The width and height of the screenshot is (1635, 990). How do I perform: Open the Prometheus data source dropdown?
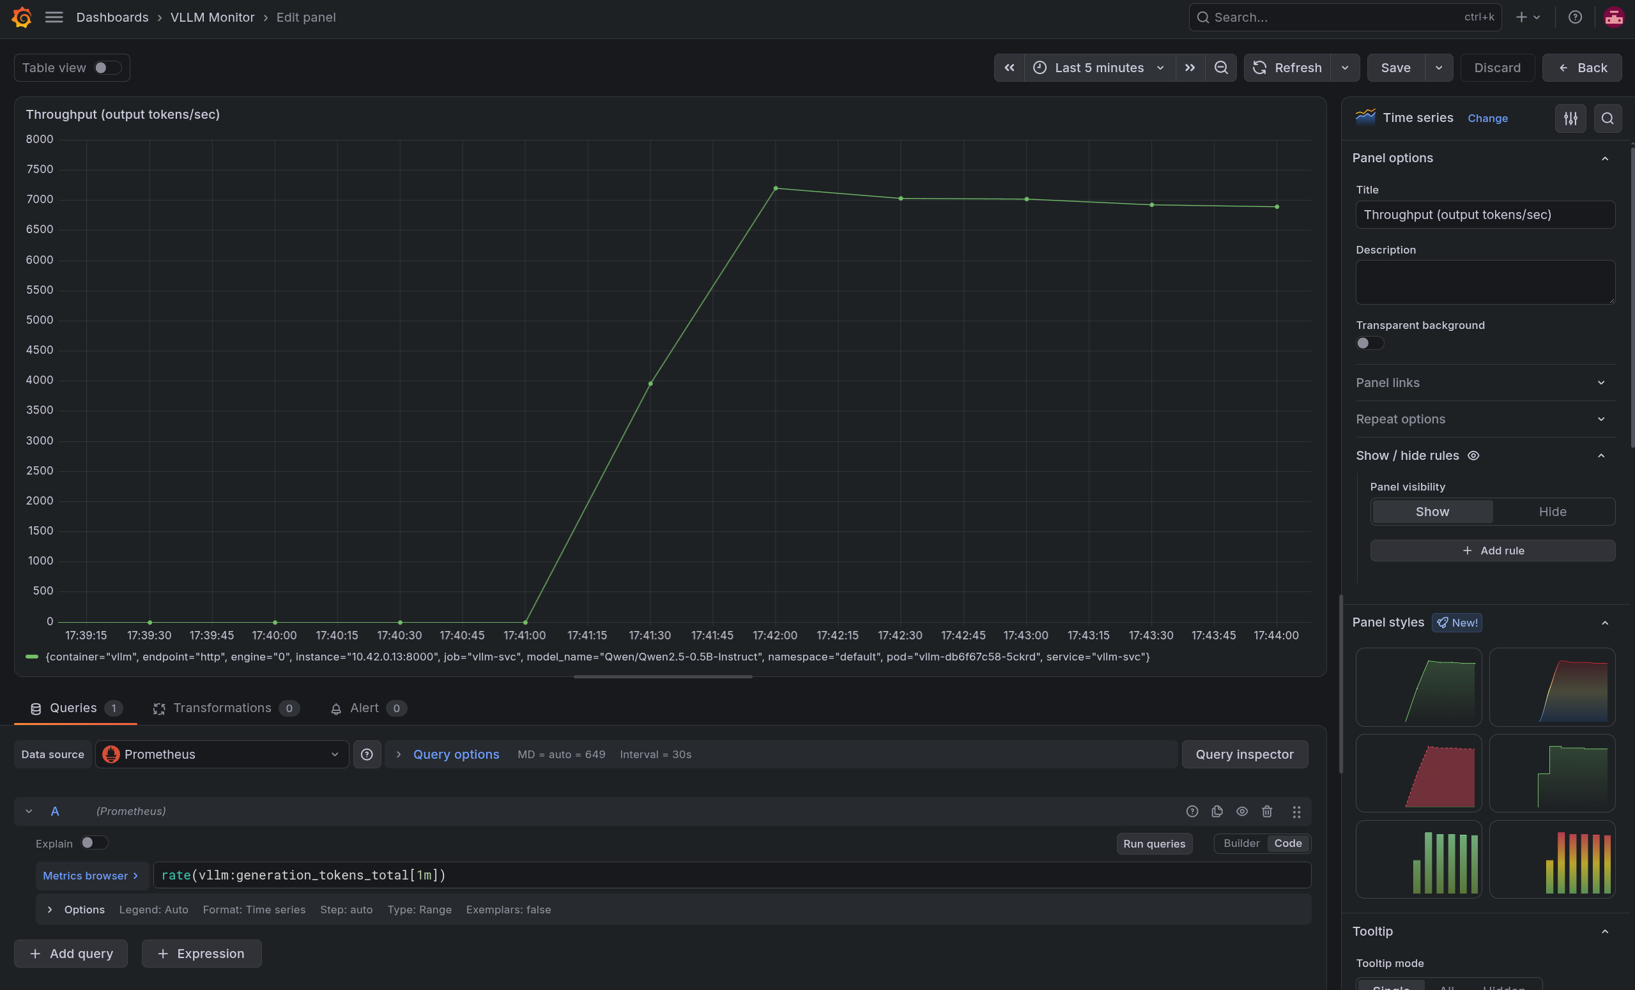point(222,754)
